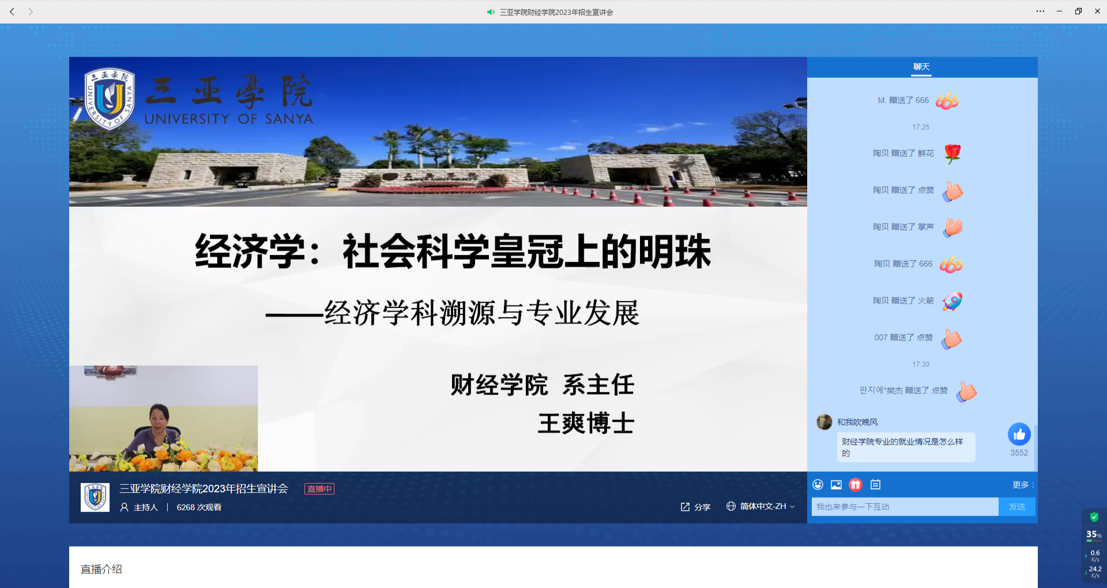
Task: Open the emoji picker in chat
Action: 818,484
